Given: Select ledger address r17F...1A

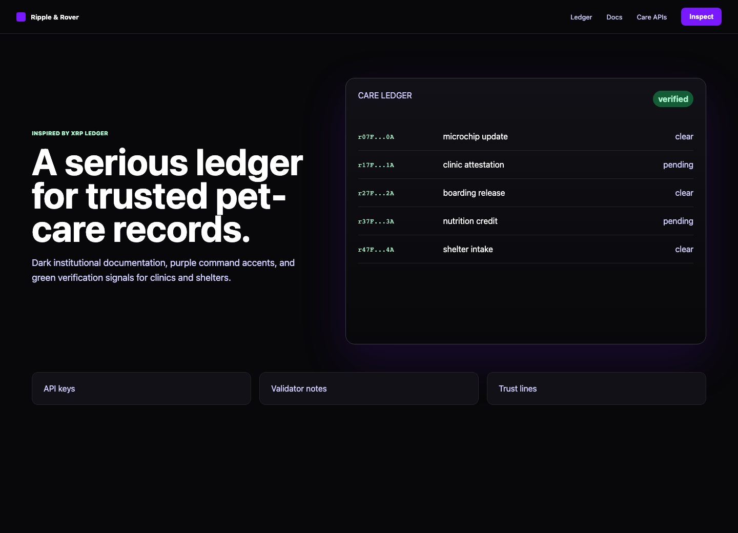Looking at the screenshot, I should 376,165.
